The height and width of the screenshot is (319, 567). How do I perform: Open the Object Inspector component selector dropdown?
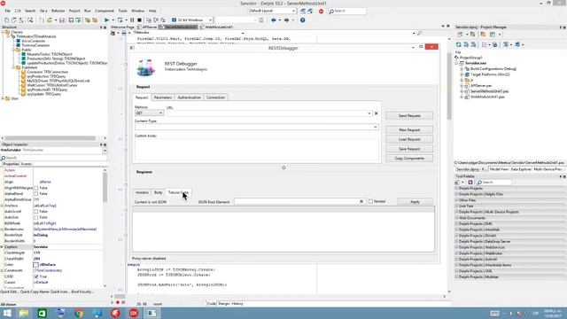tap(105, 151)
